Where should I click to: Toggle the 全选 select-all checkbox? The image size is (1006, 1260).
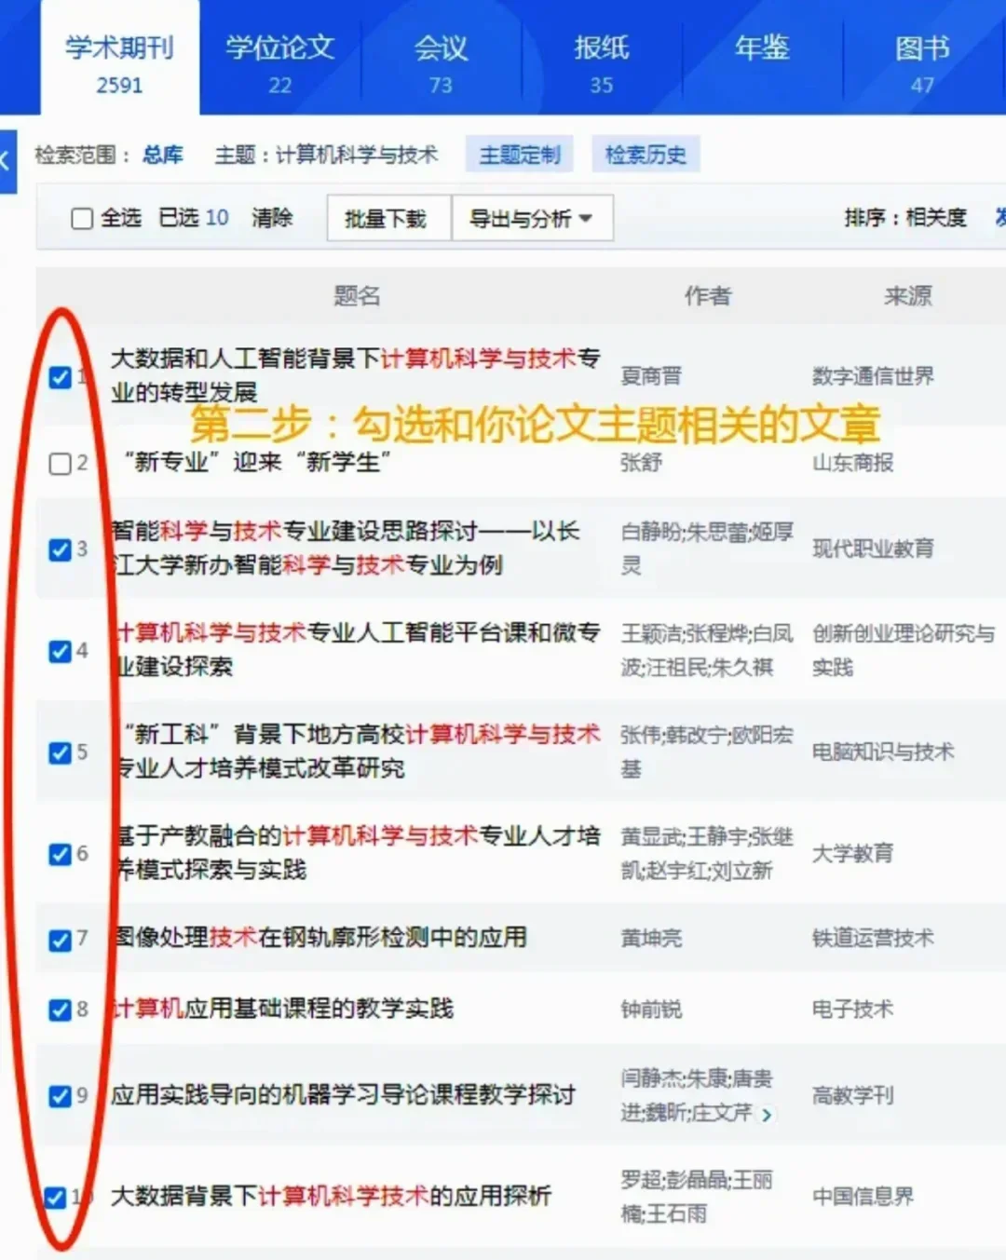point(82,219)
